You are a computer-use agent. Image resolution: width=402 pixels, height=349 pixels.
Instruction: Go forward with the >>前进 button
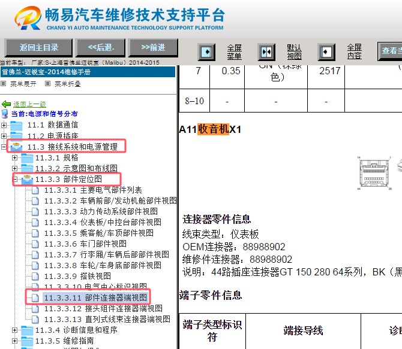pos(153,48)
